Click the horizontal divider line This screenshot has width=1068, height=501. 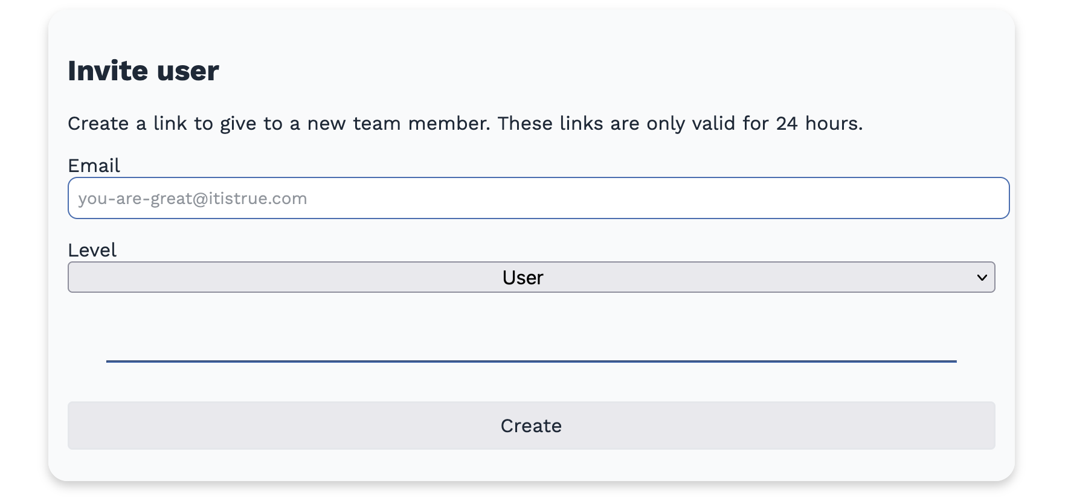[530, 362]
